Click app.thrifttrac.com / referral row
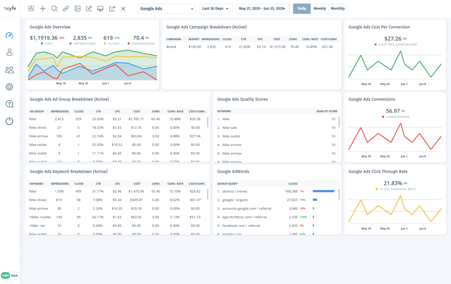 point(276,217)
